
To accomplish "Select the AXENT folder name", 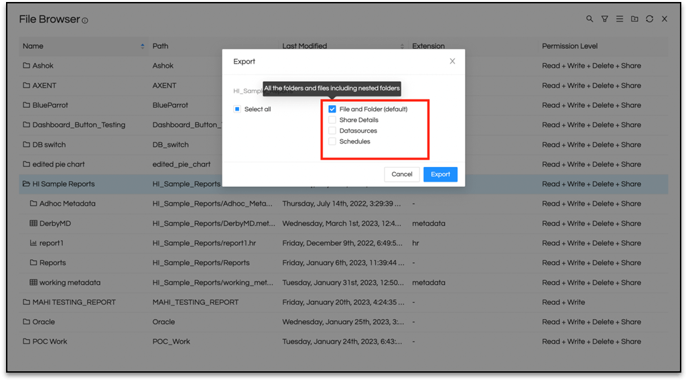I will (44, 85).
